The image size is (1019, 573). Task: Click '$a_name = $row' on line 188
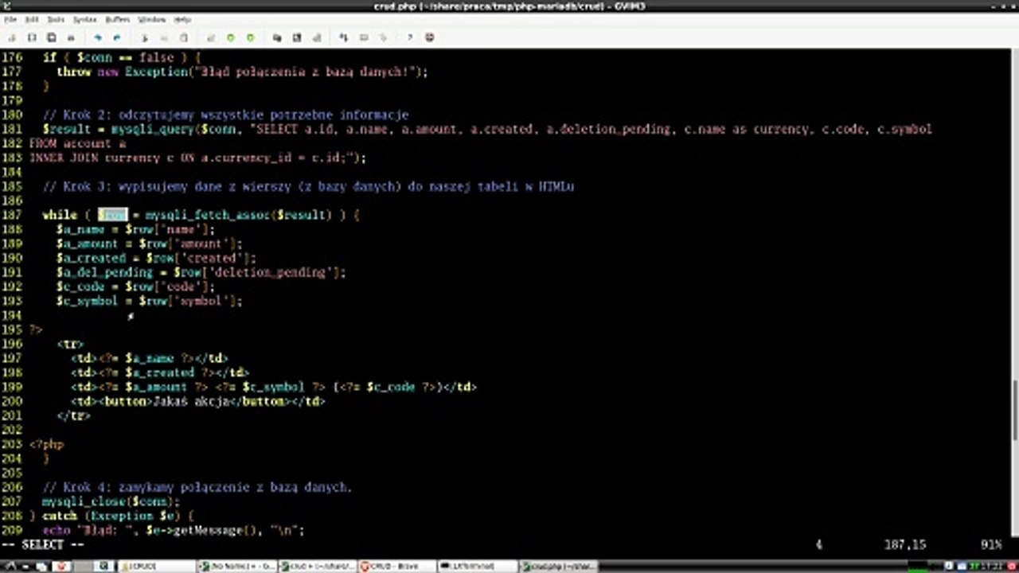[107, 229]
